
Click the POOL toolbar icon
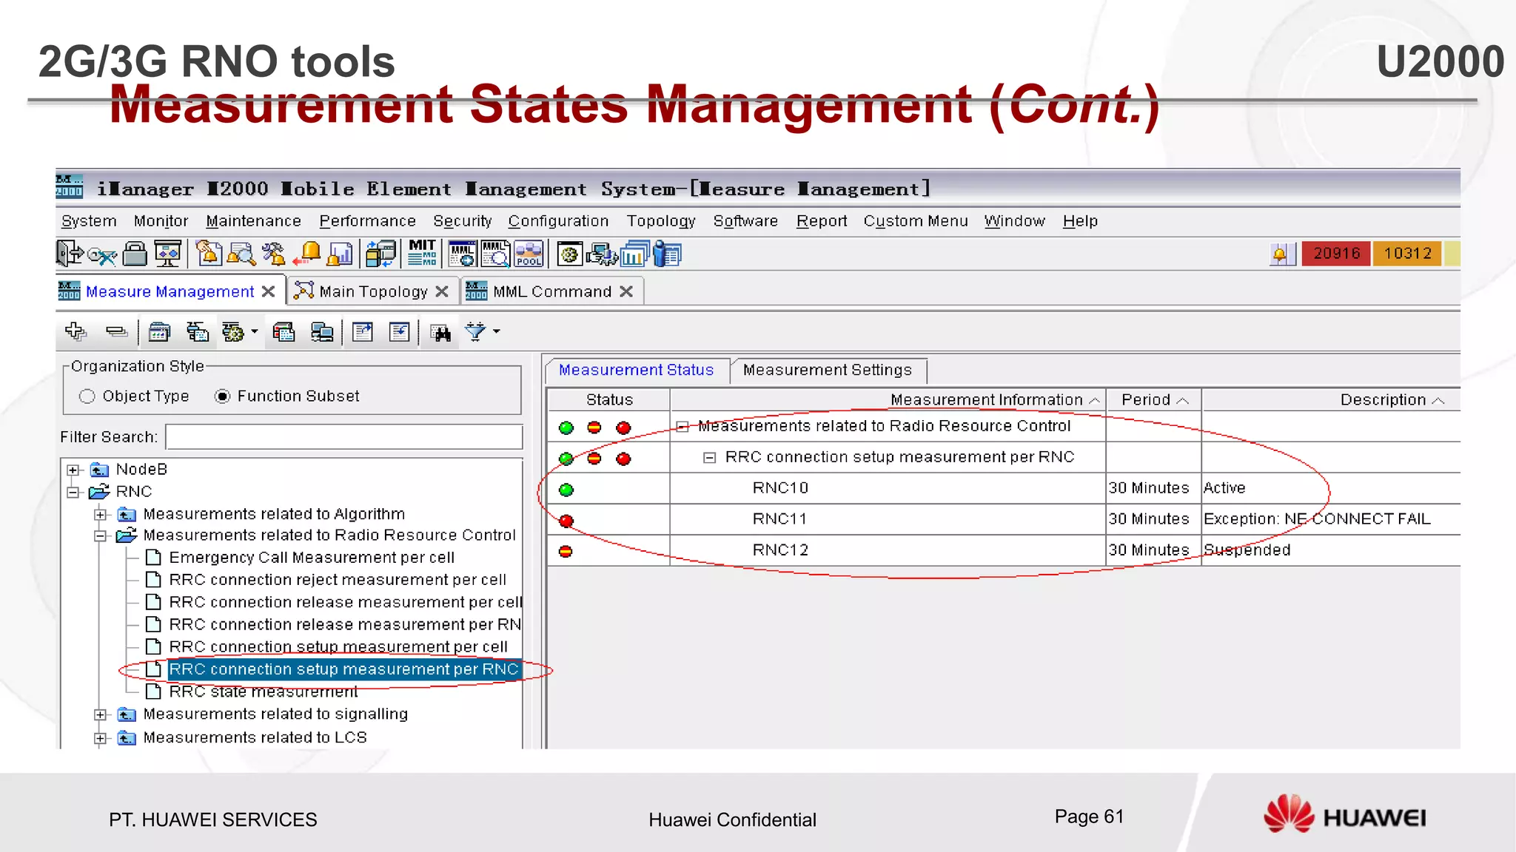[529, 254]
